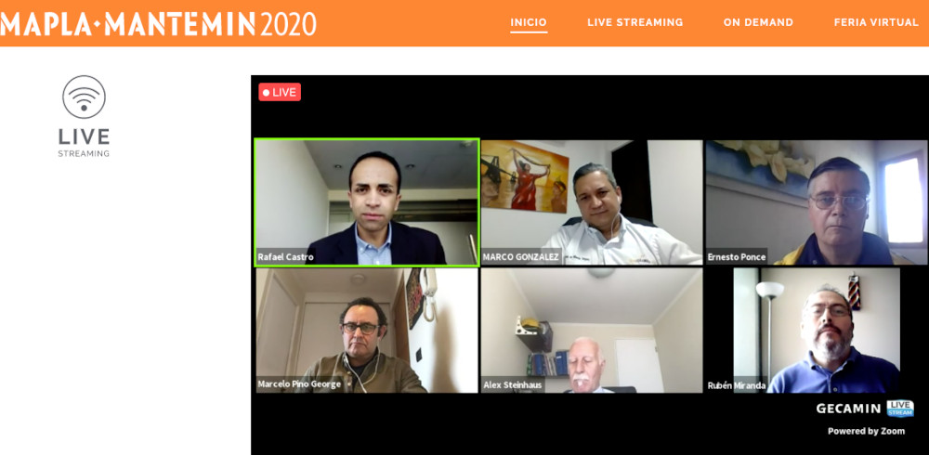Select Rafael Castro's video tile

pyautogui.click(x=367, y=202)
